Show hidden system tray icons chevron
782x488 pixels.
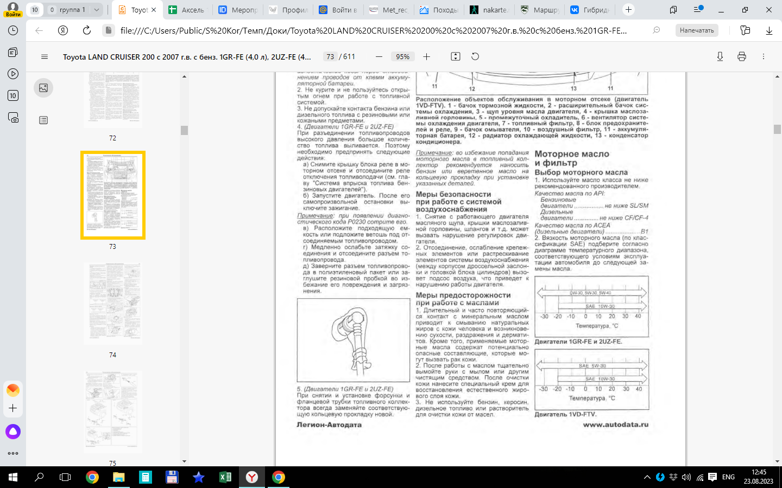(x=647, y=477)
